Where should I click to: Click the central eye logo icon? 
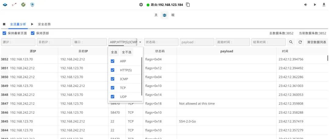click(x=164, y=15)
